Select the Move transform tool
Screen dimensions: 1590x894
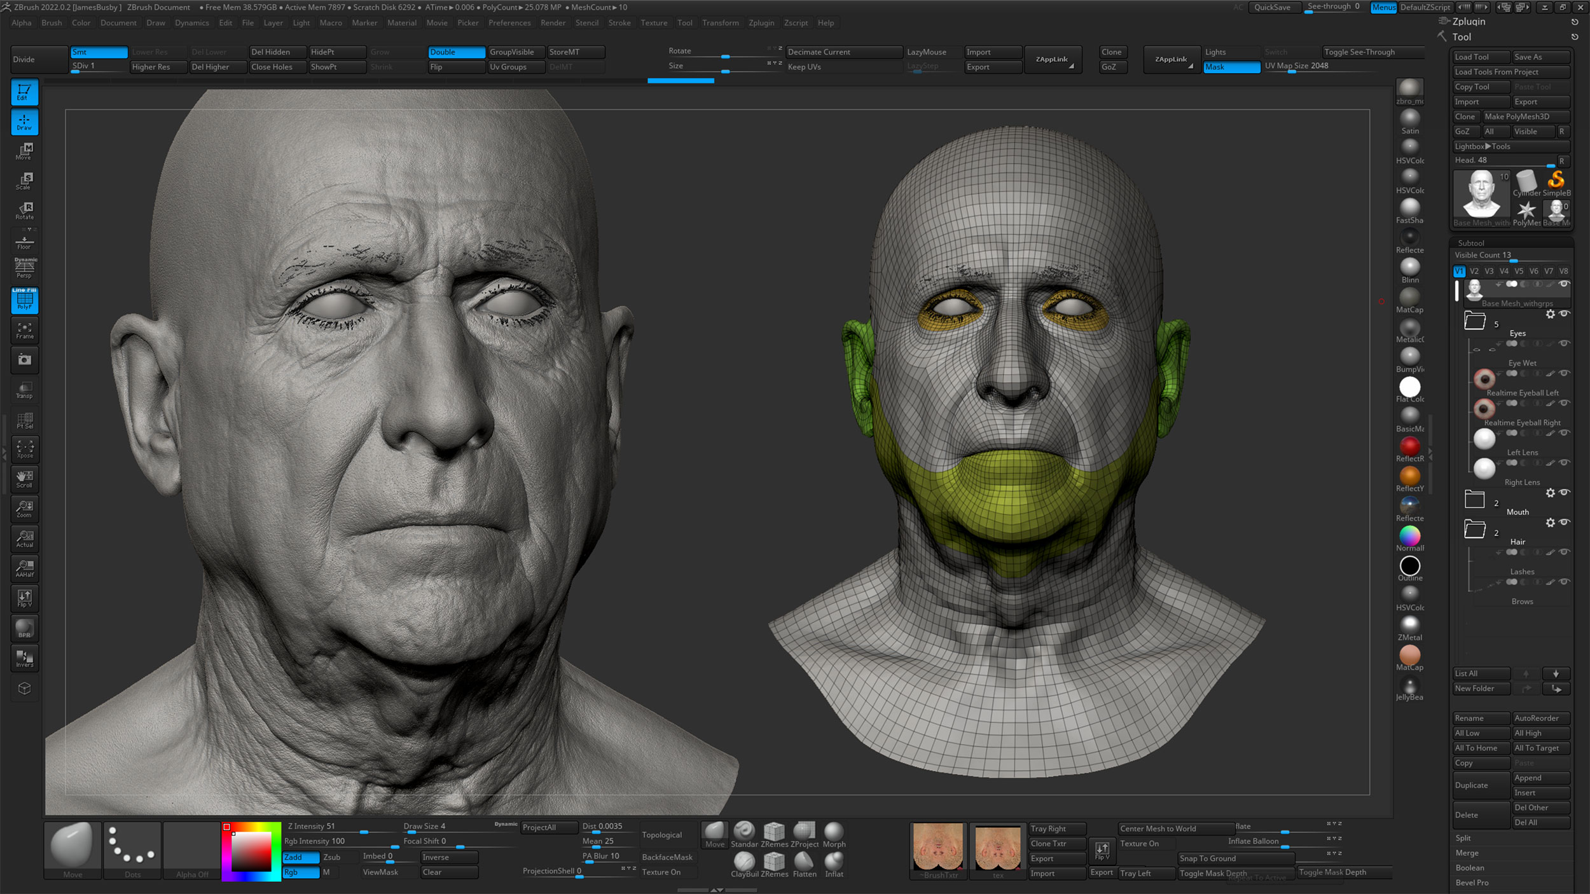(x=24, y=151)
